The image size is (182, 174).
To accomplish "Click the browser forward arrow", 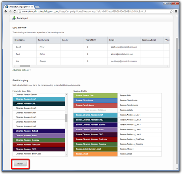I will tap(10, 11).
